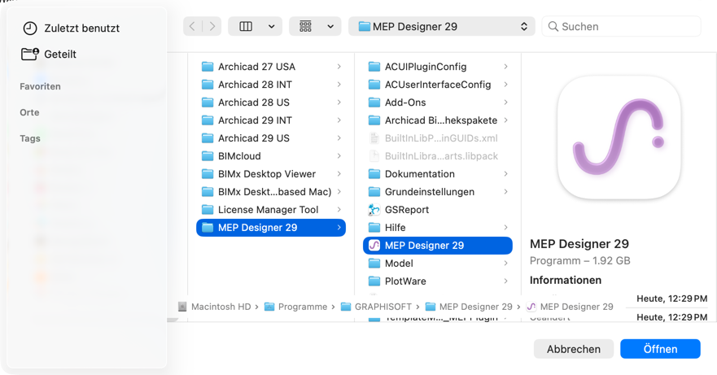Click MEP Designer 29 folder in path bar
The width and height of the screenshot is (717, 375).
click(475, 307)
